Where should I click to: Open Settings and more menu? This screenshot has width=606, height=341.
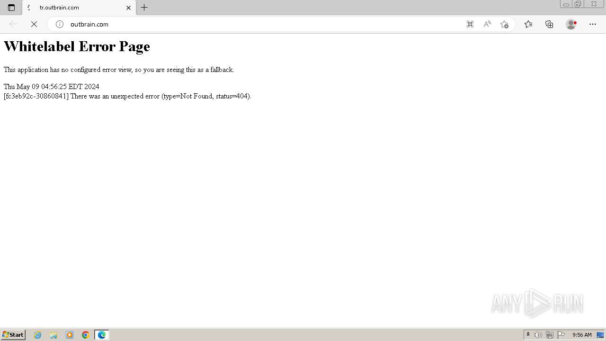tap(593, 24)
